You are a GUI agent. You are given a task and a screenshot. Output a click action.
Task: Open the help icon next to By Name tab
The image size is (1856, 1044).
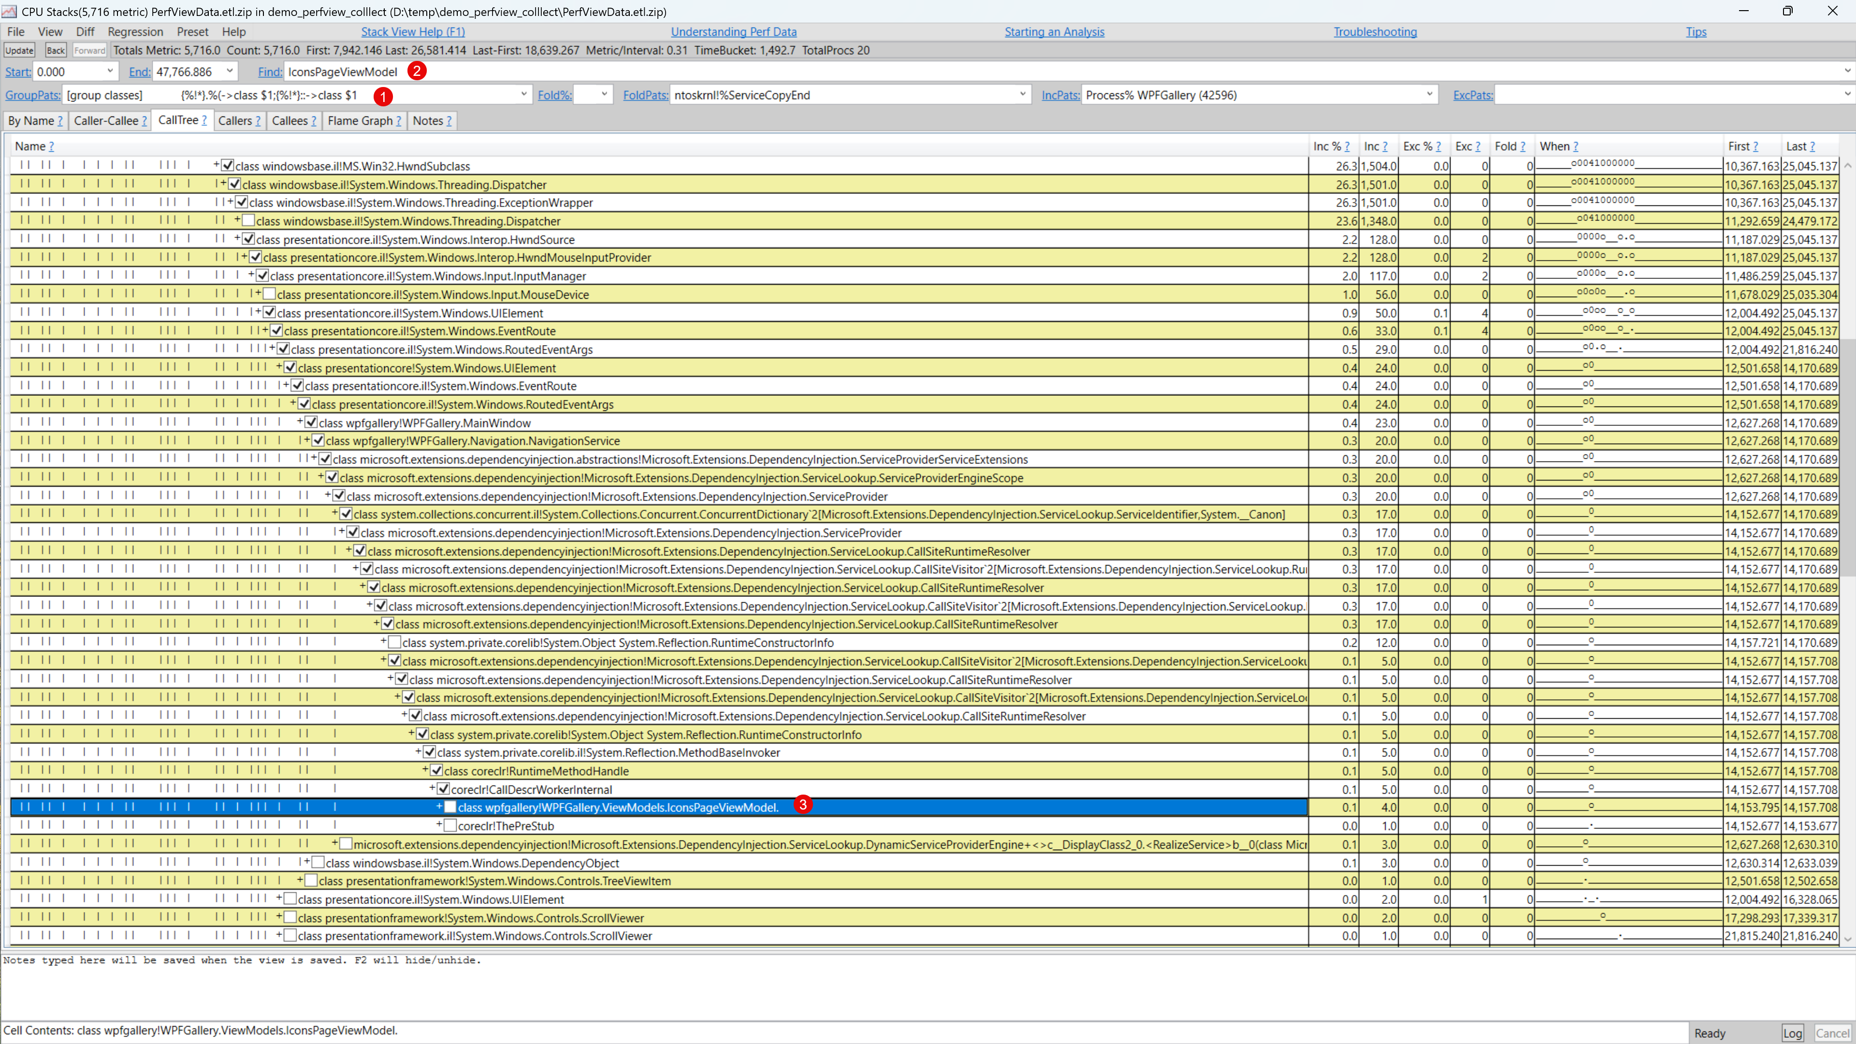(60, 121)
